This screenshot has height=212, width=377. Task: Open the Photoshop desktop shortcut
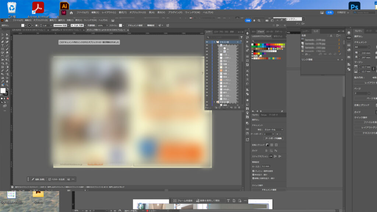pyautogui.click(x=354, y=6)
